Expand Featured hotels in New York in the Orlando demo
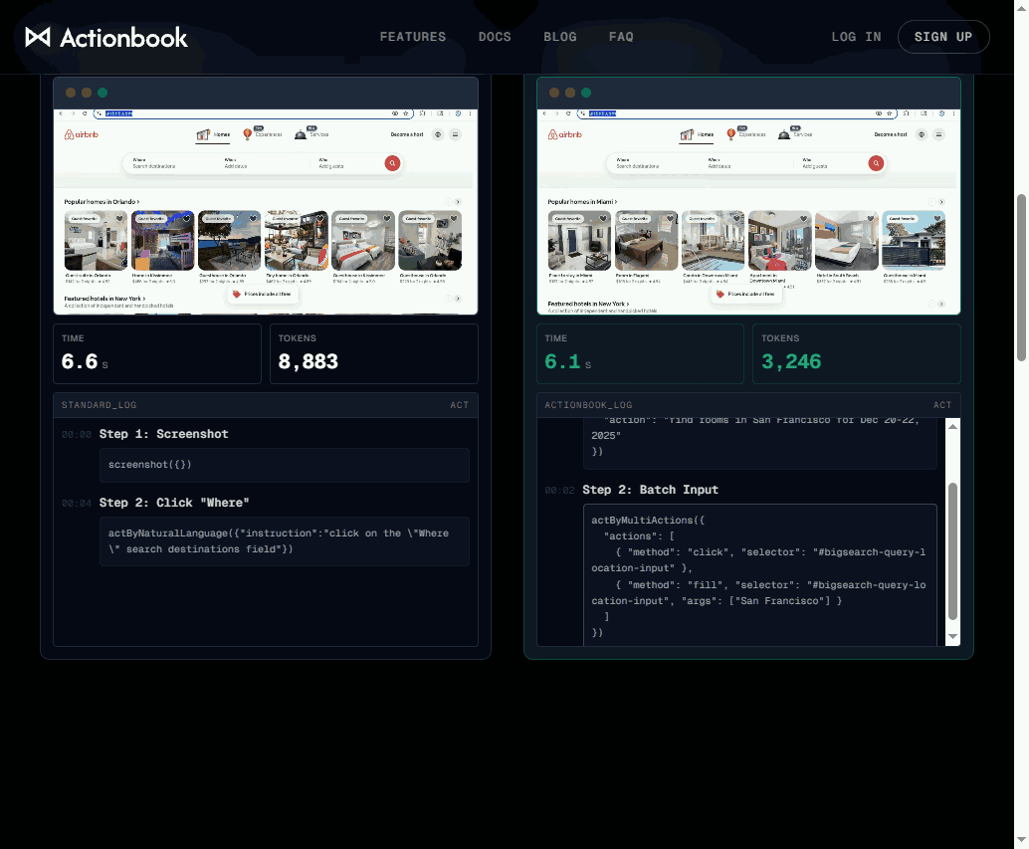The height and width of the screenshot is (849, 1029). pos(105,299)
